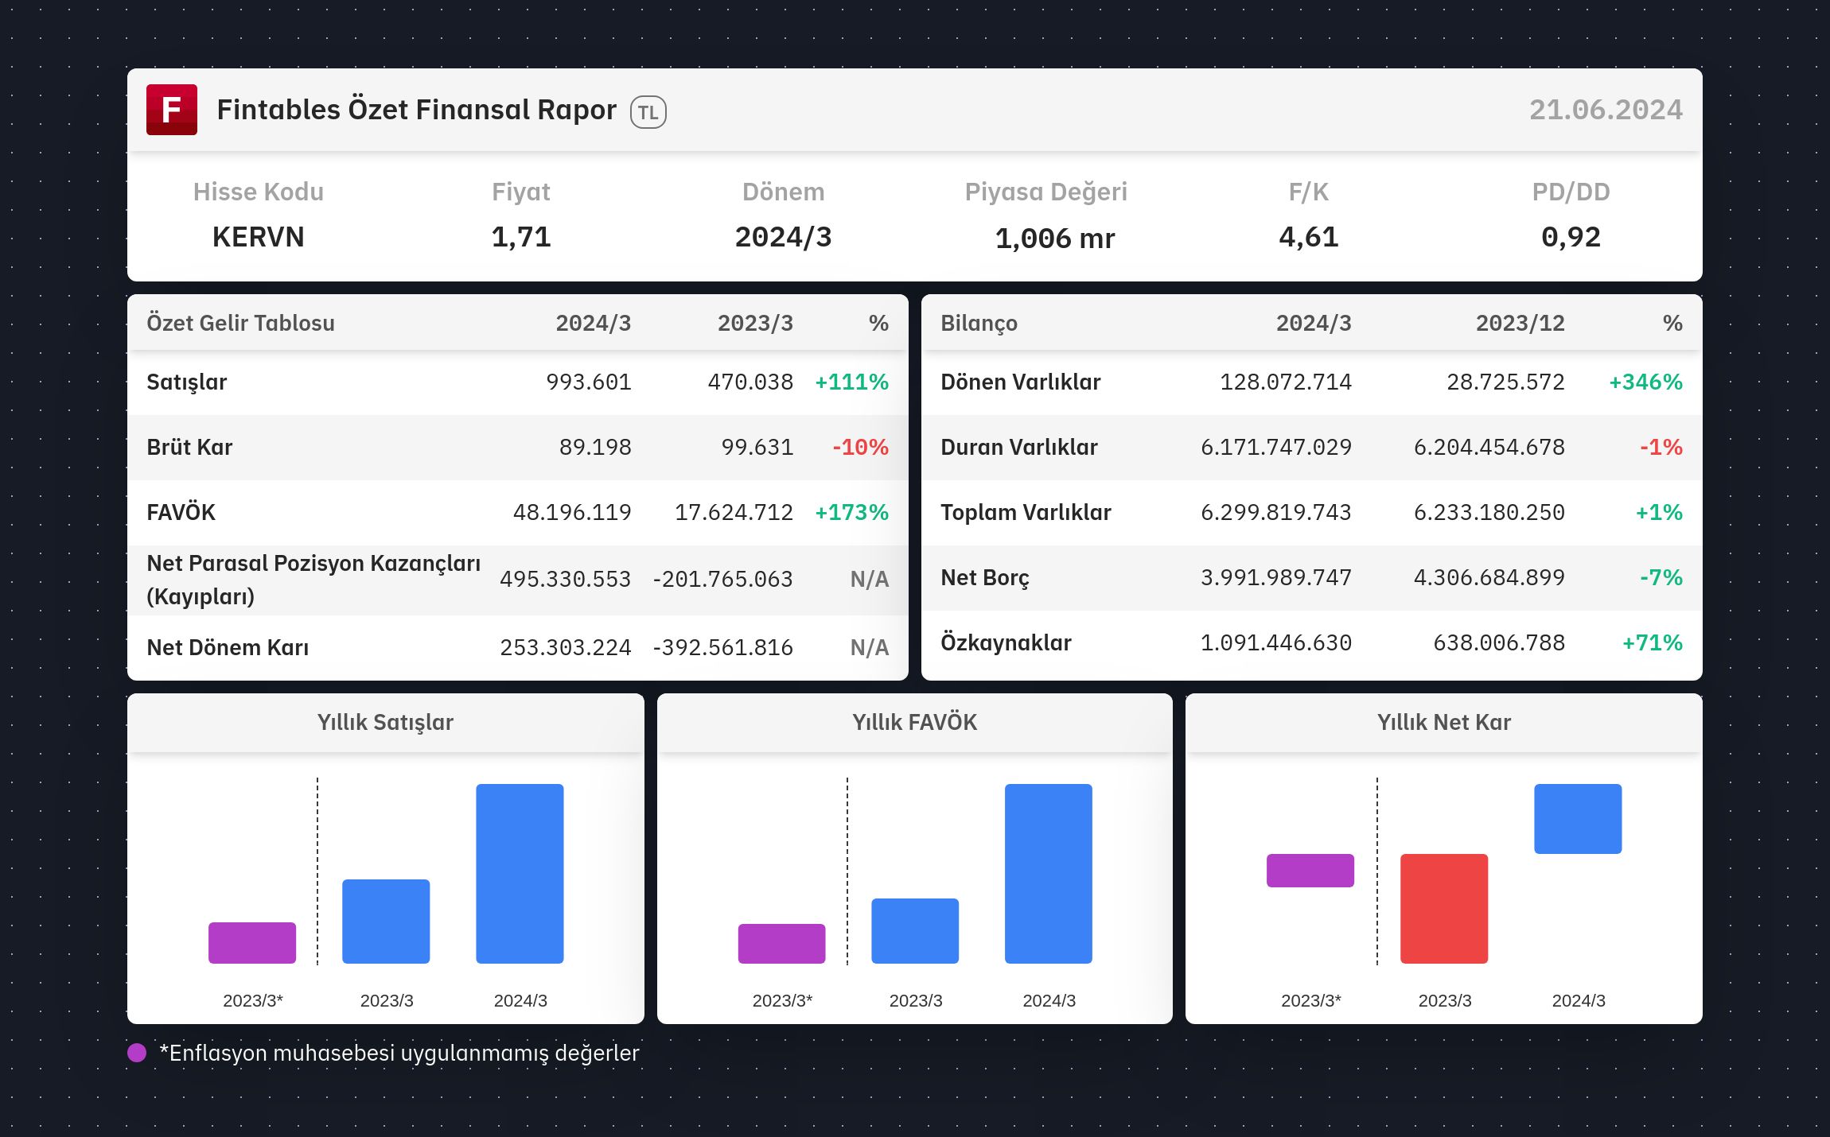1830x1137 pixels.
Task: Click the Dönem value 2024/3
Action: pyautogui.click(x=784, y=237)
